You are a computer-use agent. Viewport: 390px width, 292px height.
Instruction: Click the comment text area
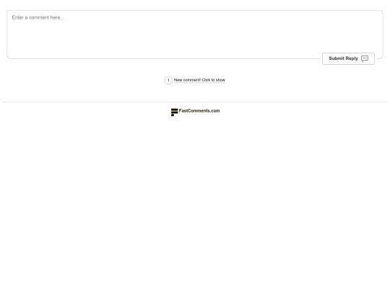(x=195, y=35)
